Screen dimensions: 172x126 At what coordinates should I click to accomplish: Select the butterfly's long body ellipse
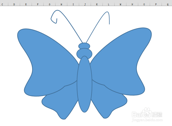84,84
